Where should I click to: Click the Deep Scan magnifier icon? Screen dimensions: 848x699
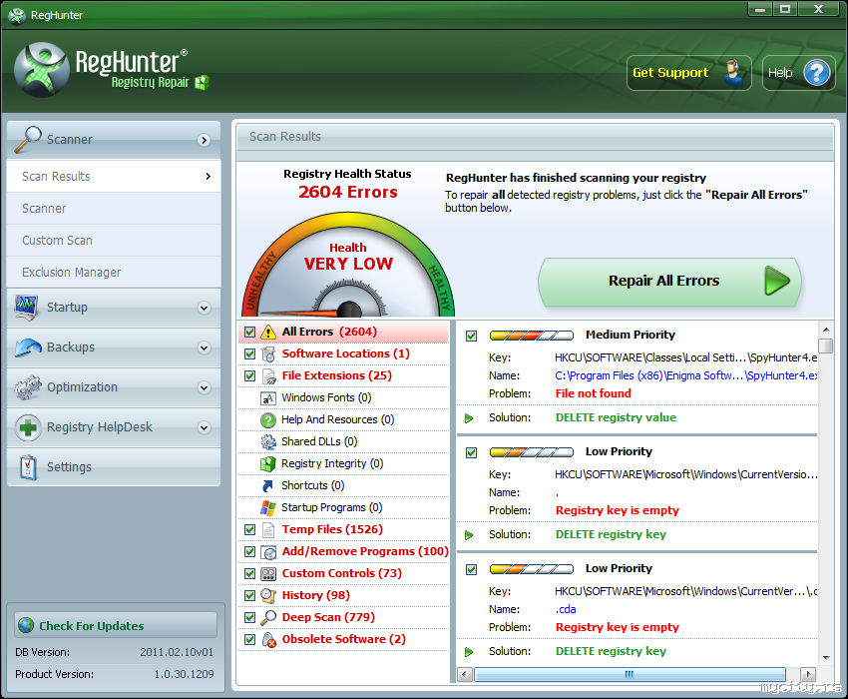tap(268, 618)
